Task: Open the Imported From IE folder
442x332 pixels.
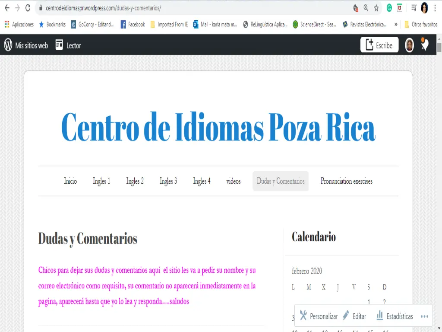Action: click(x=169, y=24)
